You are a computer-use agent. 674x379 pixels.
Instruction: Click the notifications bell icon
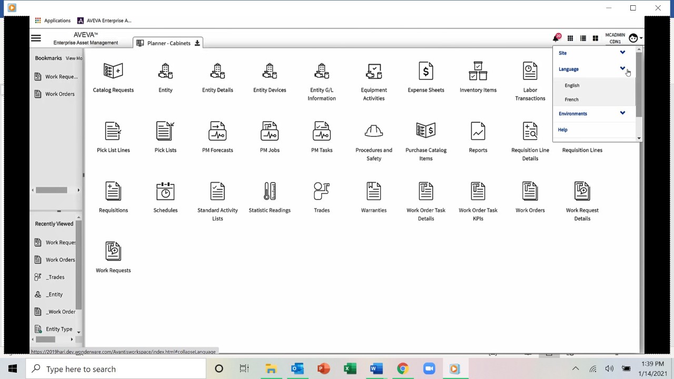[556, 38]
